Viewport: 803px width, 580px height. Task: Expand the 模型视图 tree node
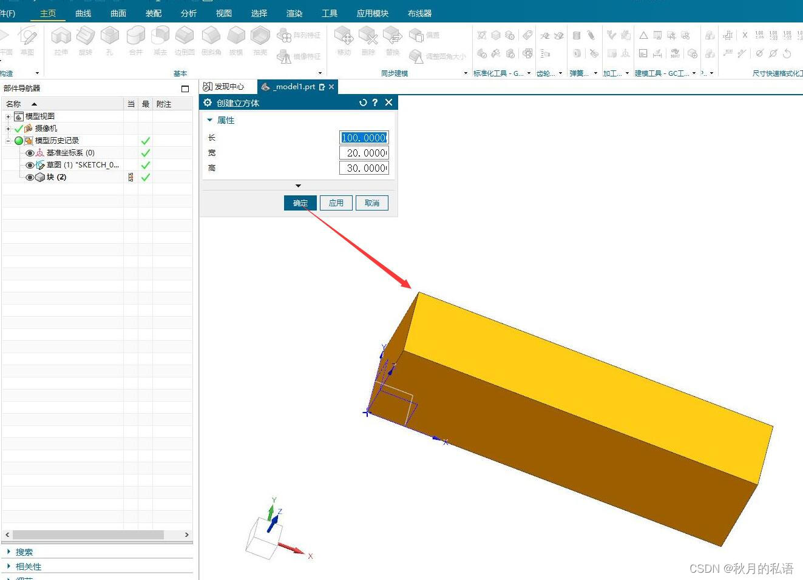pos(8,116)
